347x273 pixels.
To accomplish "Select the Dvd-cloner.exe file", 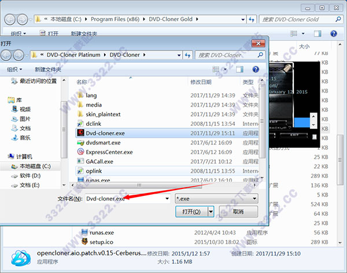I will coord(167,133).
